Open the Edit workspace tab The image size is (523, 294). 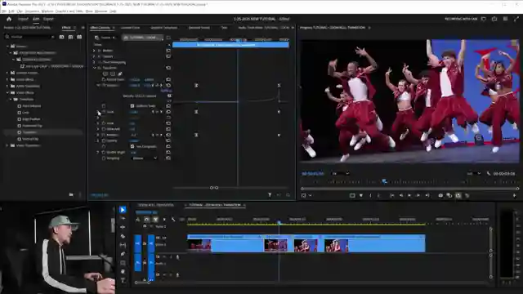click(36, 20)
